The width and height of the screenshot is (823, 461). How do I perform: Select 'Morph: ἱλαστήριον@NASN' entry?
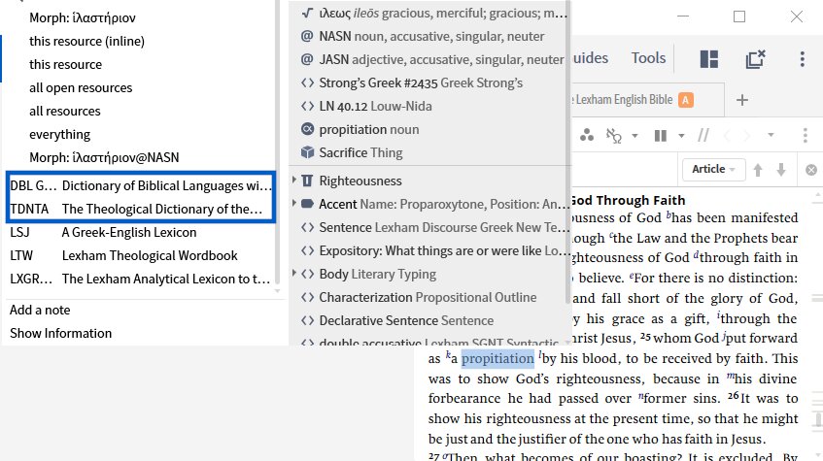104,157
